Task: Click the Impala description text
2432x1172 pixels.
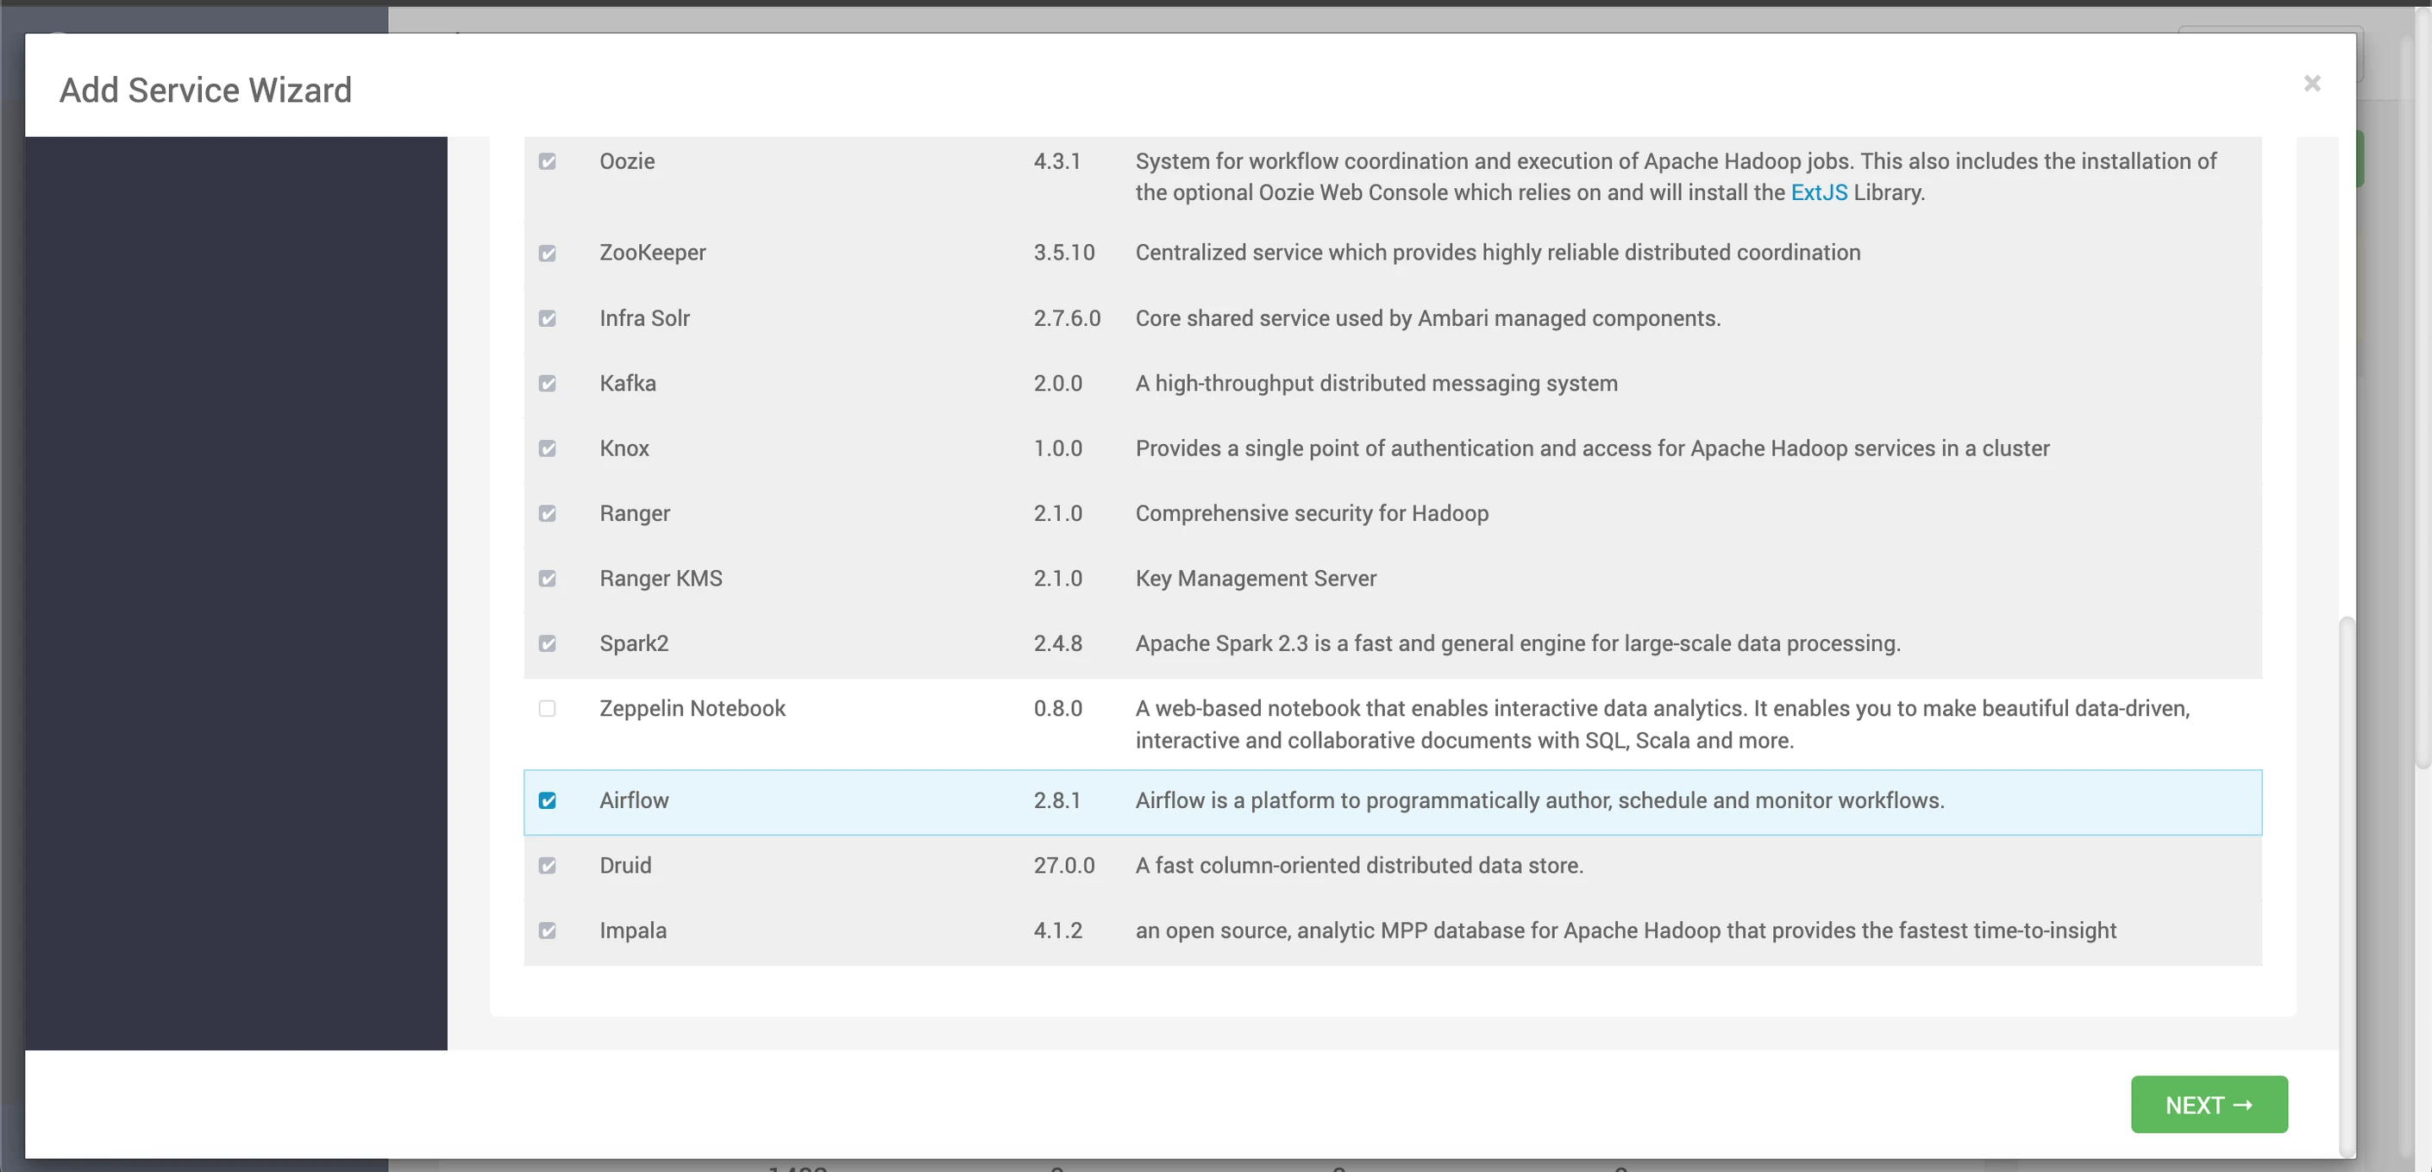Action: tap(1626, 931)
